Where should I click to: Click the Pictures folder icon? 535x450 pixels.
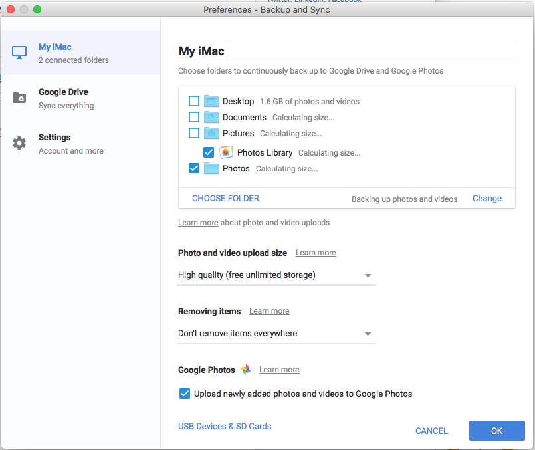(x=211, y=133)
